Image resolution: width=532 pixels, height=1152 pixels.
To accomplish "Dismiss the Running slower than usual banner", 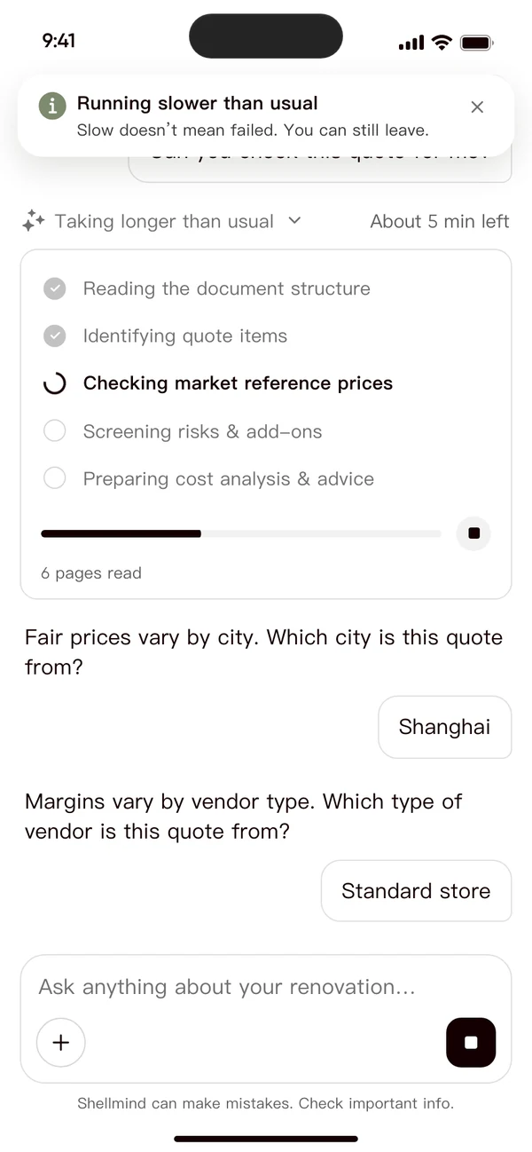I will pos(477,107).
